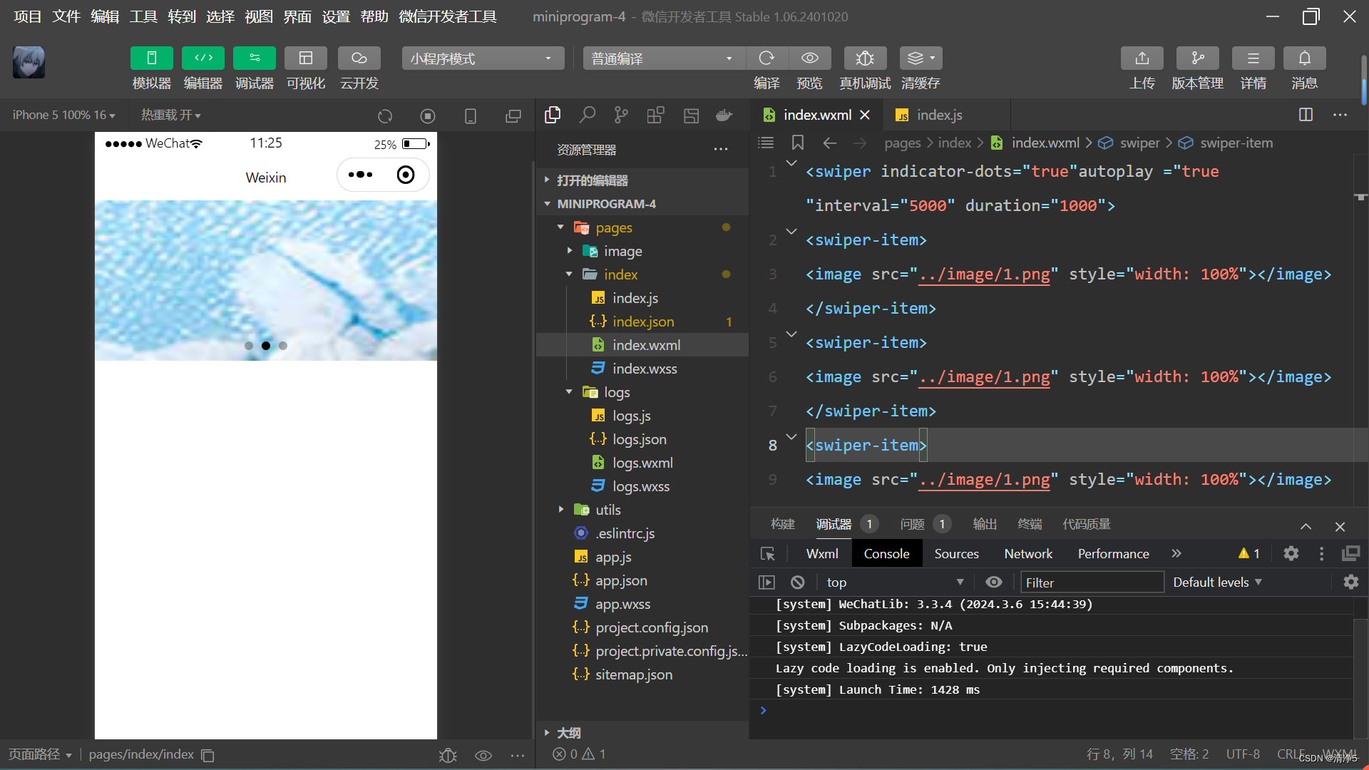
Task: Select third swiper indicator dot
Action: 283,346
